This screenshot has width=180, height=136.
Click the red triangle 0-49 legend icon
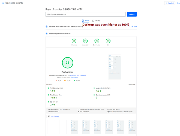56,81
